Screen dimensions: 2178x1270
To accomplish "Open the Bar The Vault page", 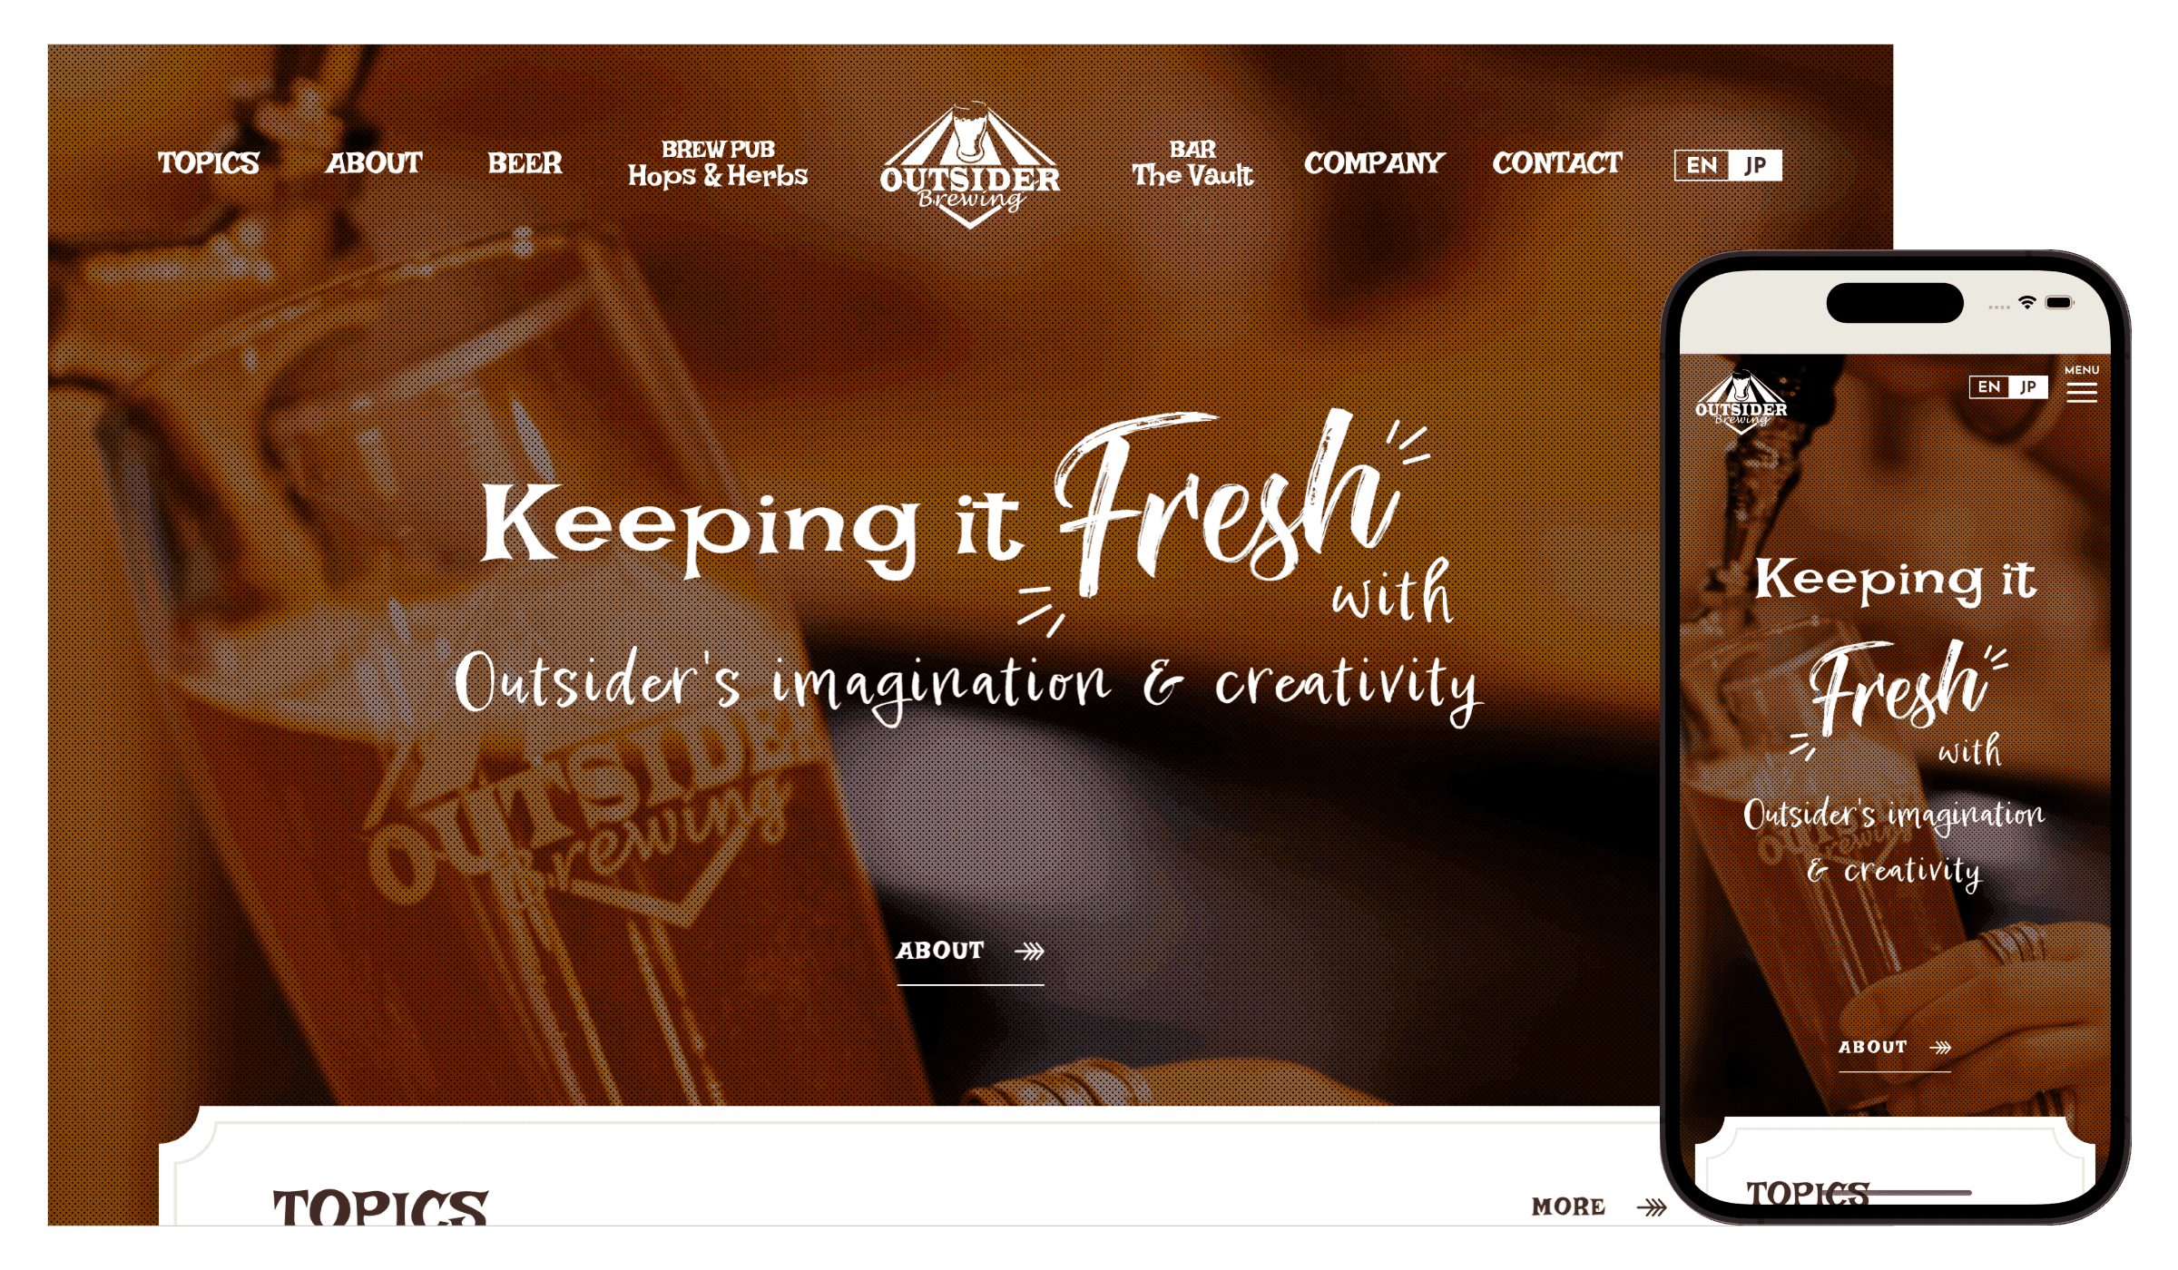I will pyautogui.click(x=1192, y=163).
